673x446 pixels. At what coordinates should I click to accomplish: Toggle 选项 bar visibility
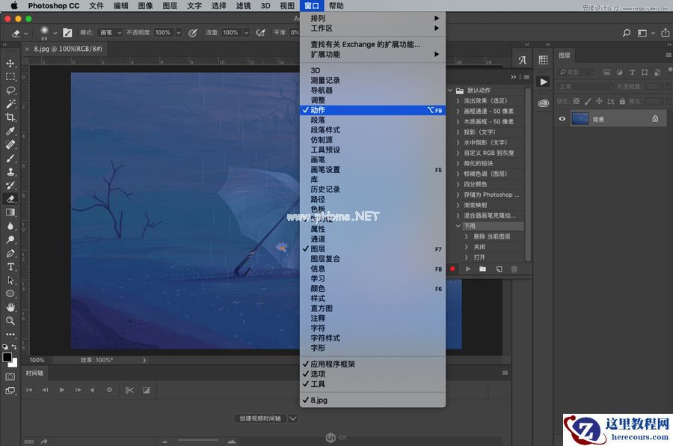point(372,374)
